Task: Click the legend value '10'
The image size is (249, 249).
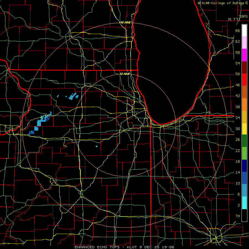Action: click(238, 183)
